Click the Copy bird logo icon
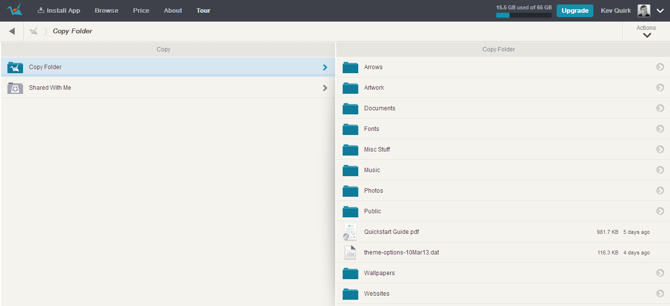Viewport: 670px width, 306px height. tap(14, 10)
